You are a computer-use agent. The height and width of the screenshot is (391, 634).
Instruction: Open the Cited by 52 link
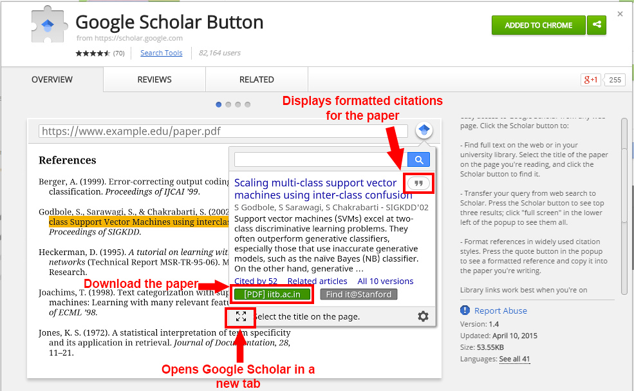tap(256, 281)
